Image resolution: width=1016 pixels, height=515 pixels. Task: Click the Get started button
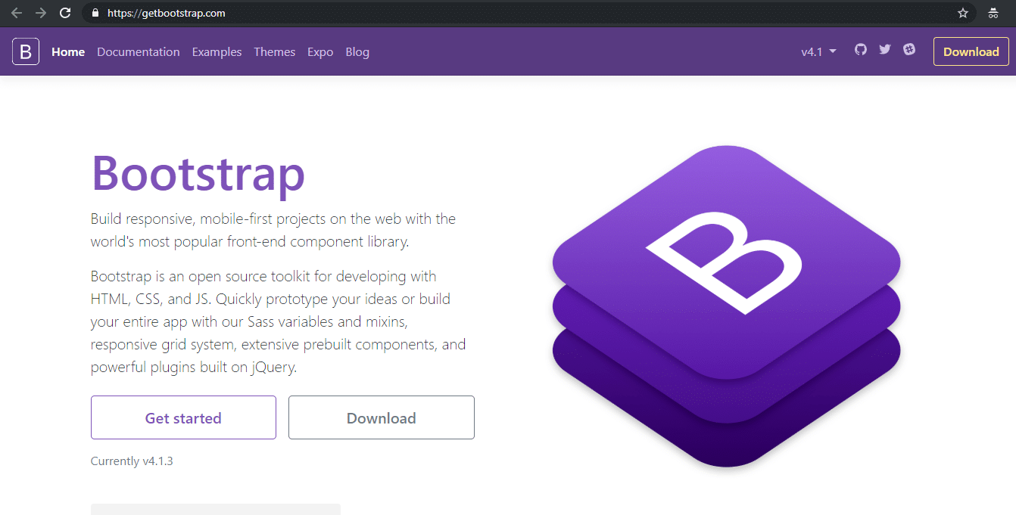pyautogui.click(x=183, y=417)
